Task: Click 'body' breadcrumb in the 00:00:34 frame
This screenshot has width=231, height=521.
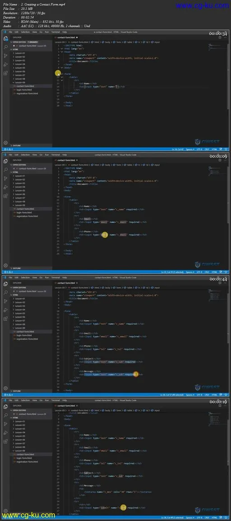Action: [107, 42]
